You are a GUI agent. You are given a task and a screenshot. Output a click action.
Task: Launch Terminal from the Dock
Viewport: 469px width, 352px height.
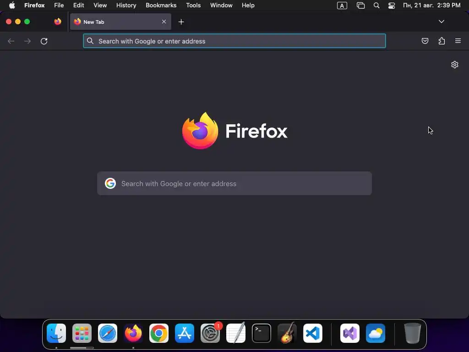pyautogui.click(x=262, y=333)
